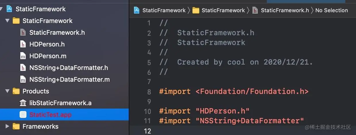Image resolution: width=356 pixels, height=135 pixels.
Task: Select HDPerson.h in the navigator
Action: click(x=47, y=44)
